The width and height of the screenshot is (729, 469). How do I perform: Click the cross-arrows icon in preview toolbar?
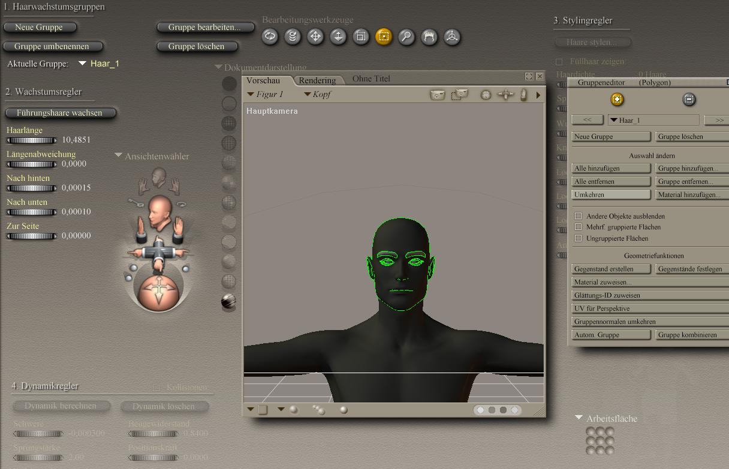click(x=506, y=95)
